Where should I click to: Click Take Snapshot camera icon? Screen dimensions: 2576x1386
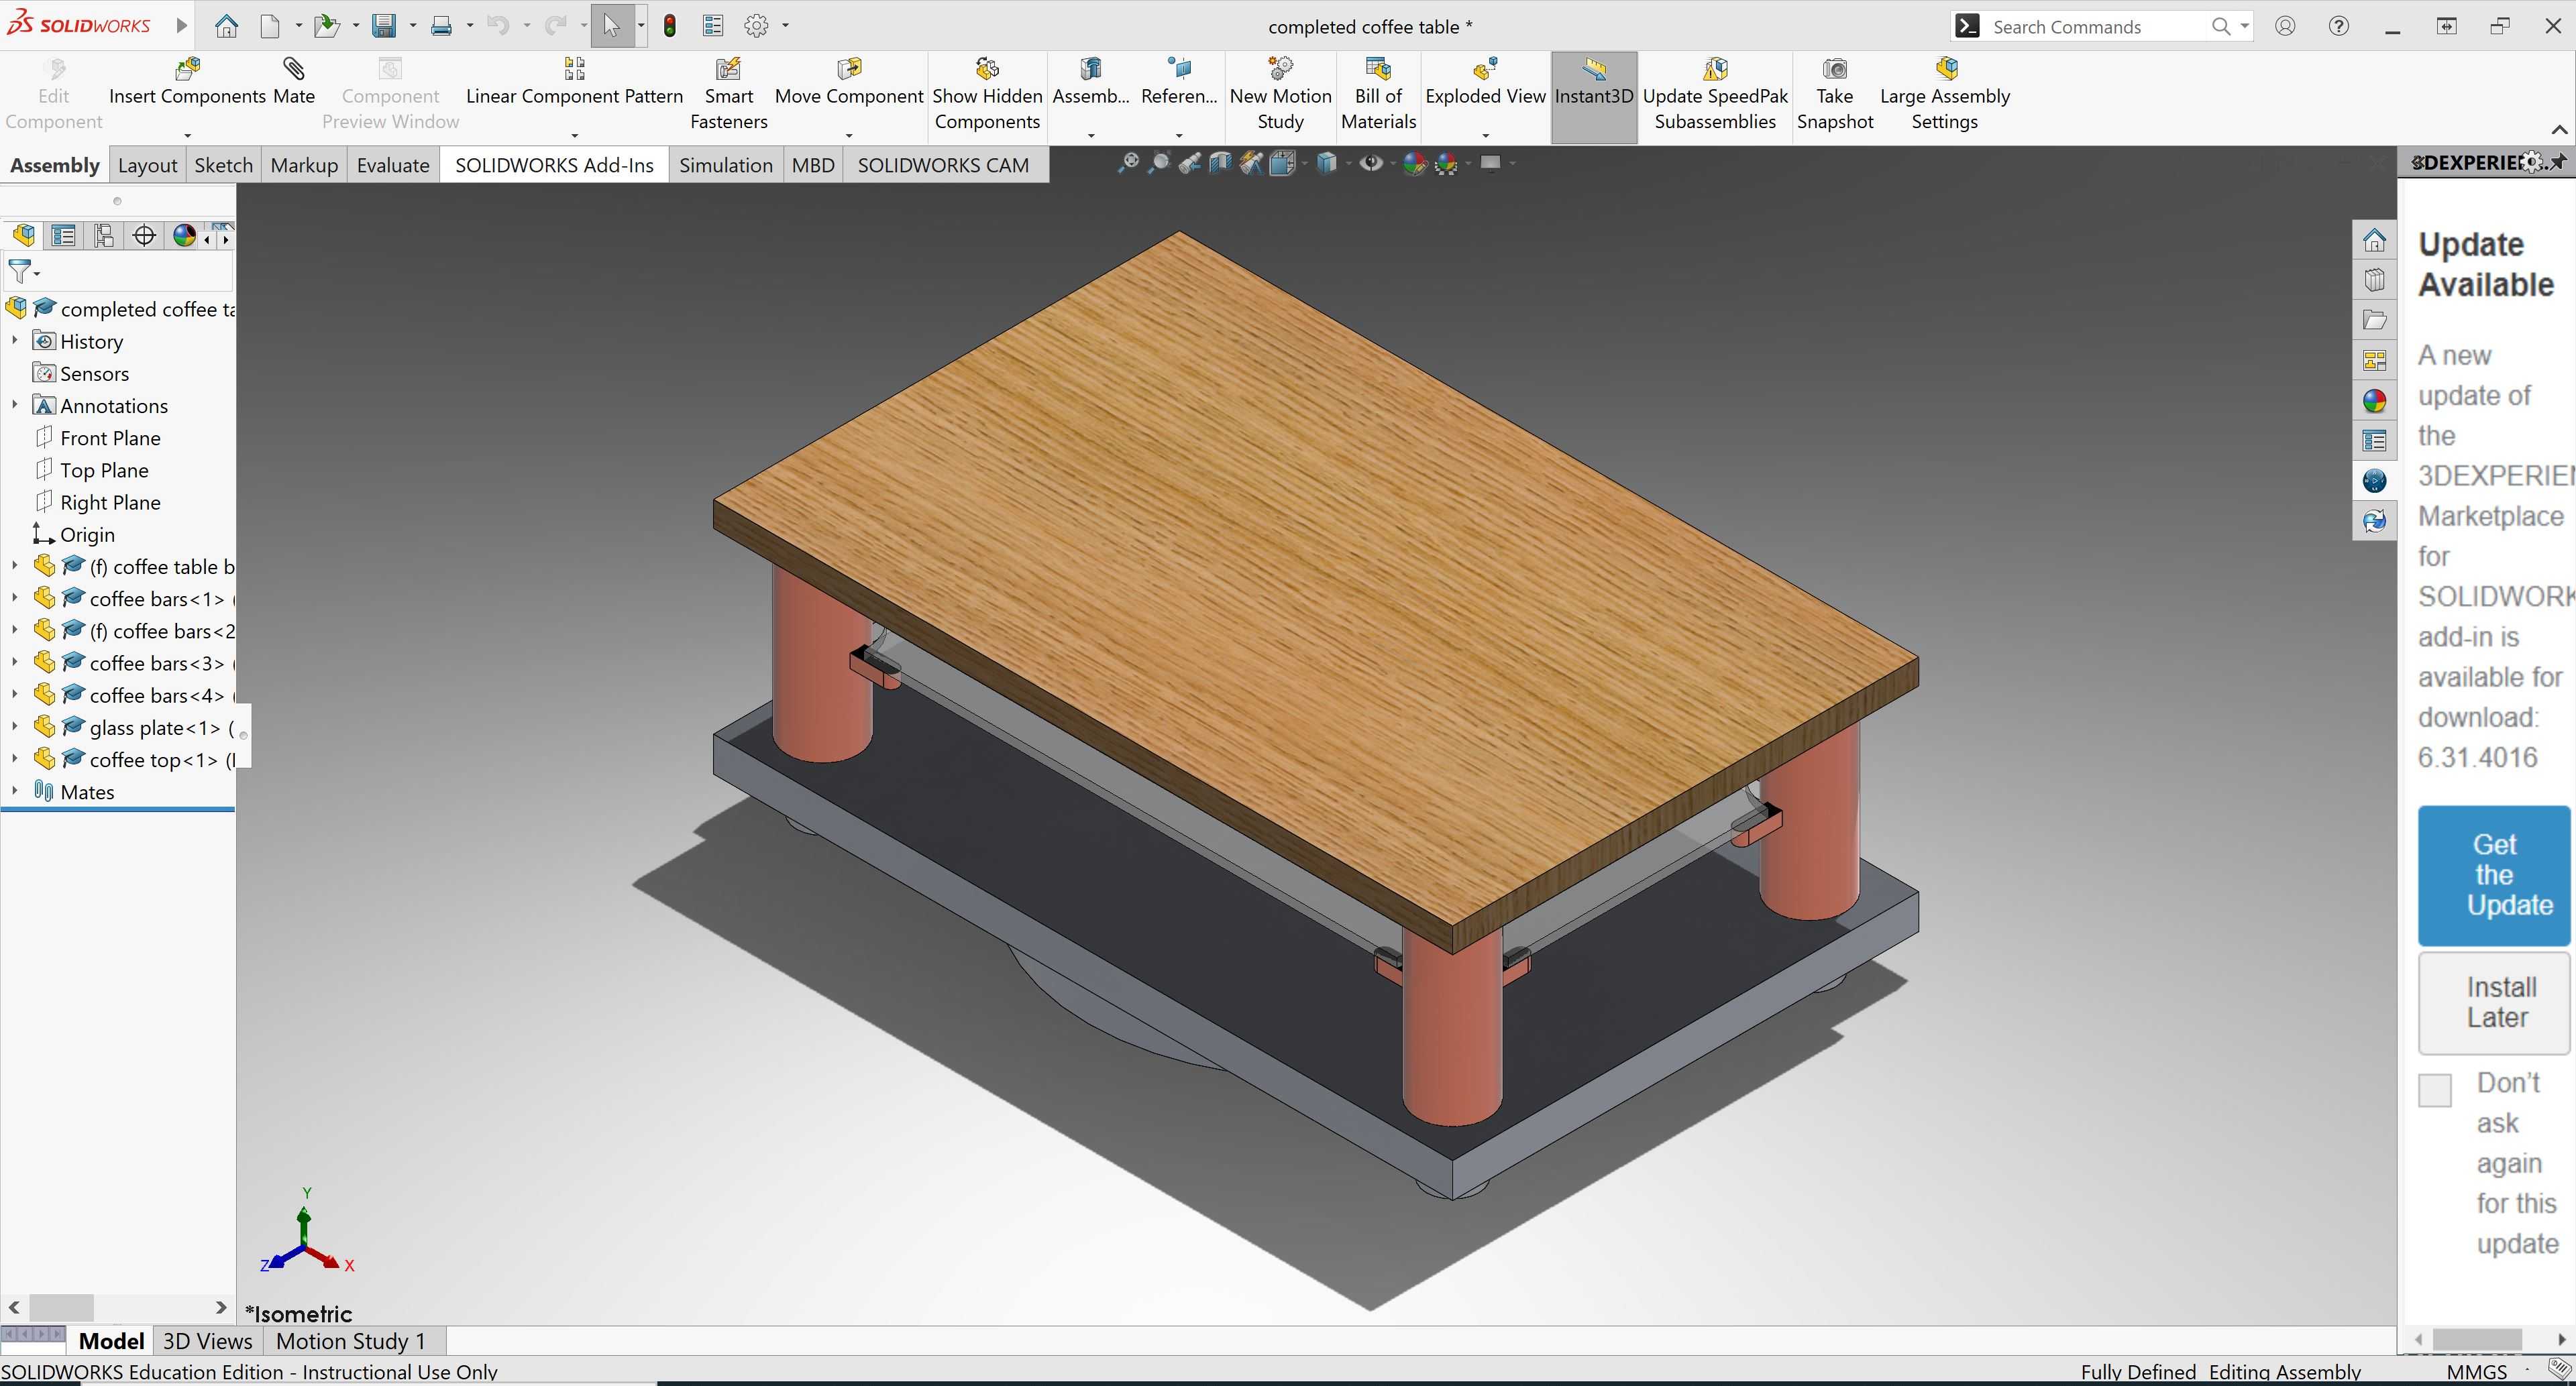pos(1834,69)
